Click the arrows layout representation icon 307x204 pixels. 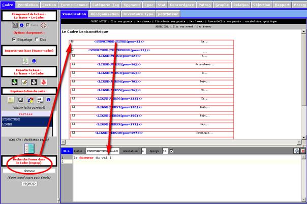pyautogui.click(x=40, y=100)
